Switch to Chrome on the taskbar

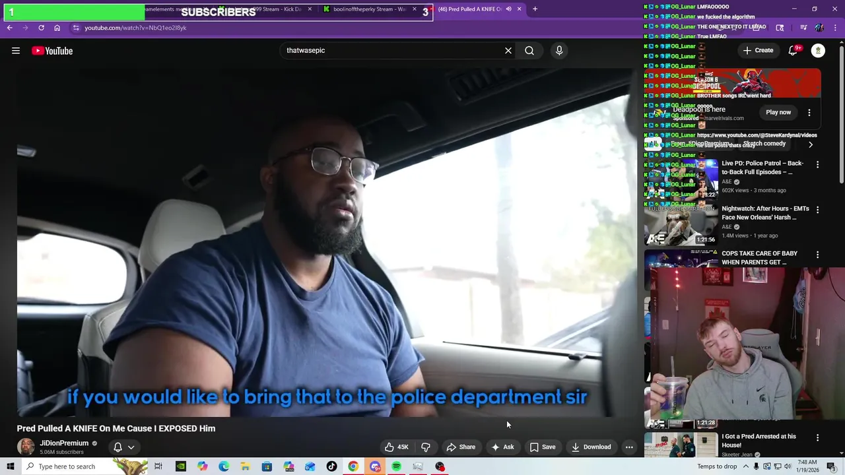pos(353,466)
